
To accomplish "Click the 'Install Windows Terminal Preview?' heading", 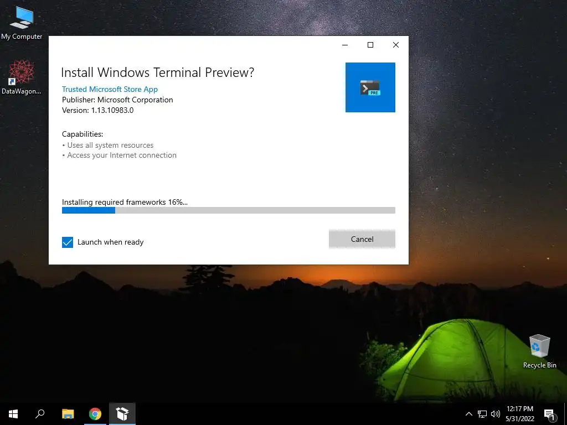I will click(157, 72).
